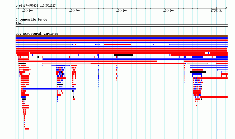Click the ruler's left arrowhead

(16, 8)
